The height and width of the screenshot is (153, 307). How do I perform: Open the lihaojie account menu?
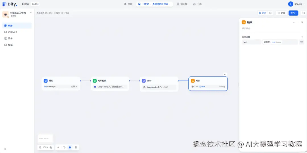pyautogui.click(x=296, y=4)
